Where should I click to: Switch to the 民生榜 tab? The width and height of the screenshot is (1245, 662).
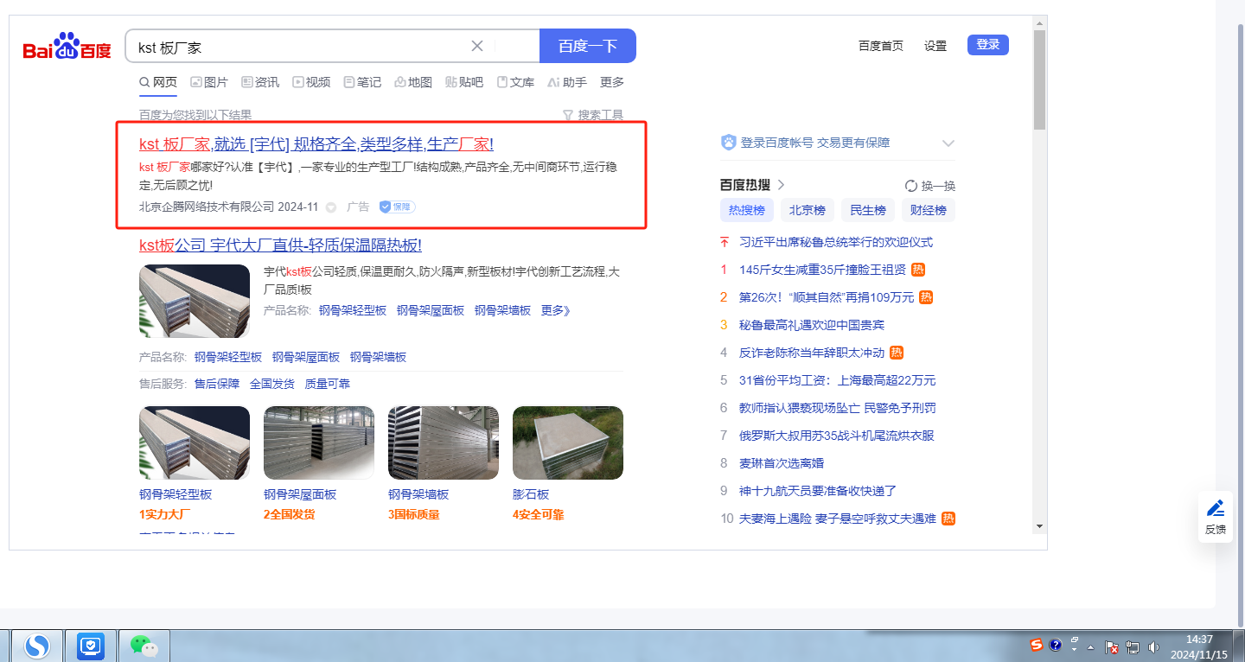[x=868, y=210]
